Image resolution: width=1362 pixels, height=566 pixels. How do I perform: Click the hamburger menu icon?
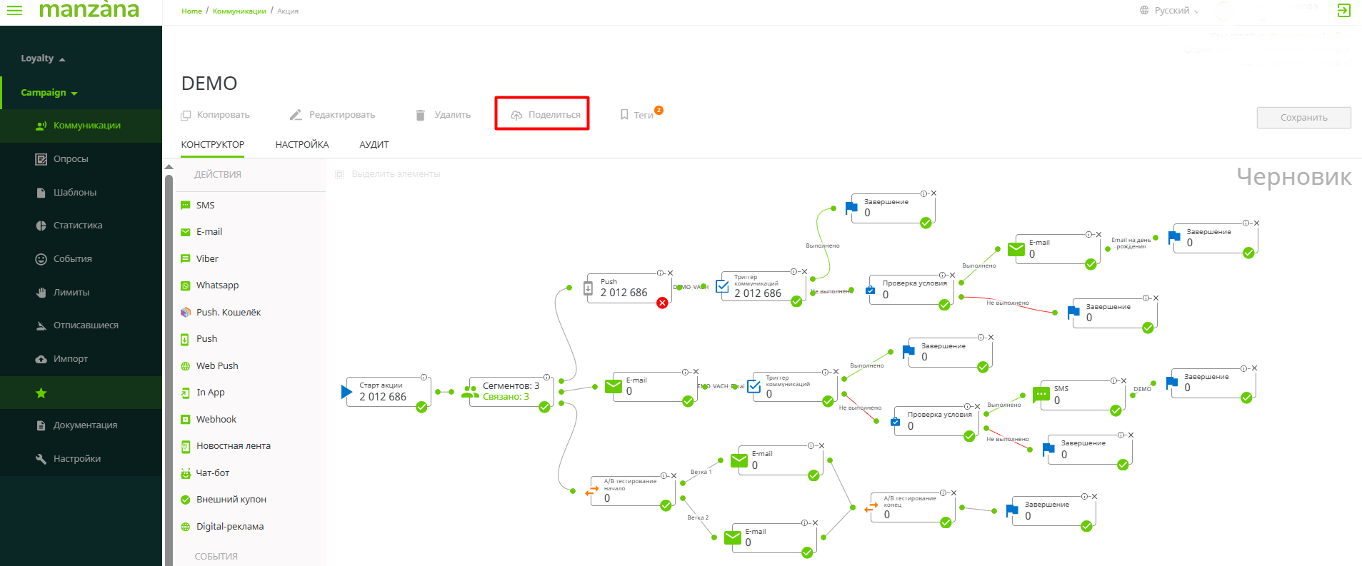pos(14,11)
